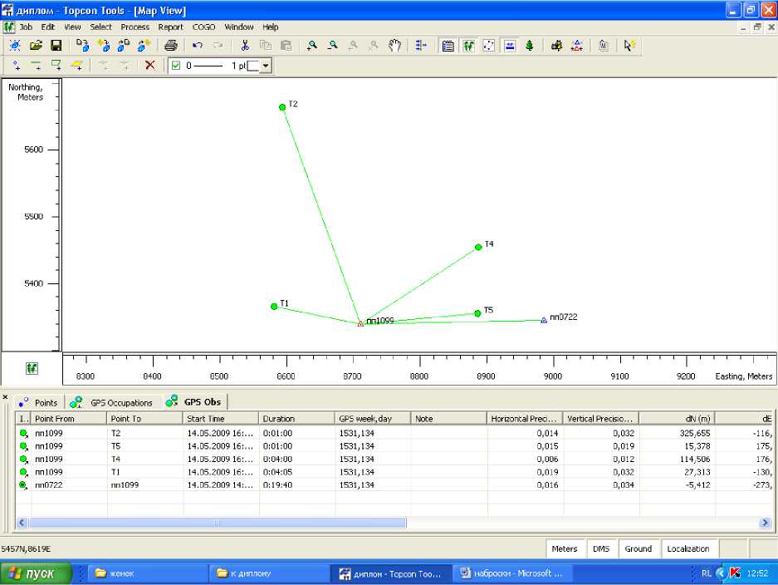Click the Cut scissors icon

(x=245, y=46)
